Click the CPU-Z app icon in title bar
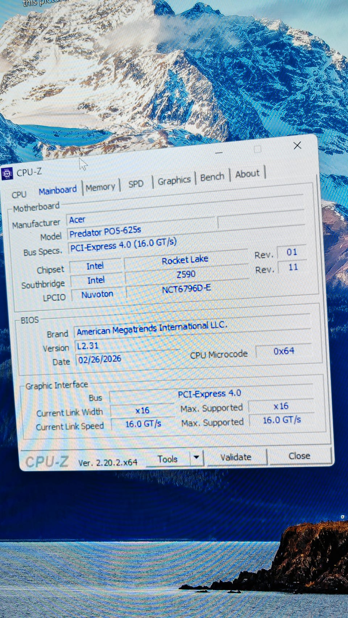The height and width of the screenshot is (618, 348). point(7,174)
